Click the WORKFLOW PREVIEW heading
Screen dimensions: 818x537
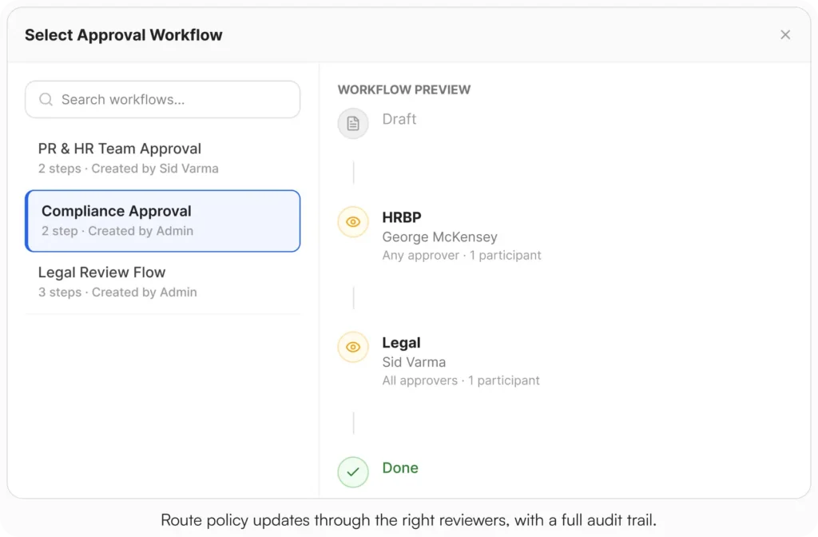404,89
